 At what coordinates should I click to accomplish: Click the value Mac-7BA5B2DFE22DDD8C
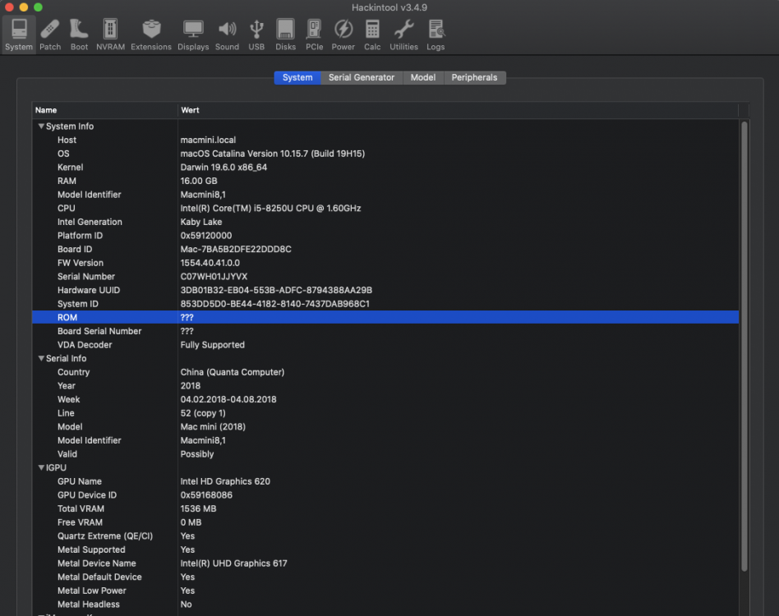(236, 249)
